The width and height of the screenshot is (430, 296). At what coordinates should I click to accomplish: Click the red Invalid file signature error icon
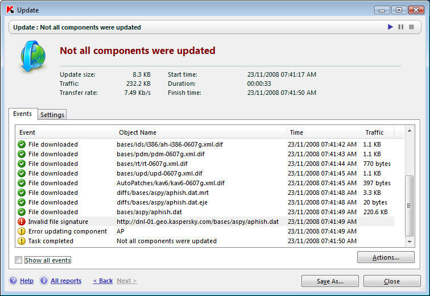coord(22,222)
